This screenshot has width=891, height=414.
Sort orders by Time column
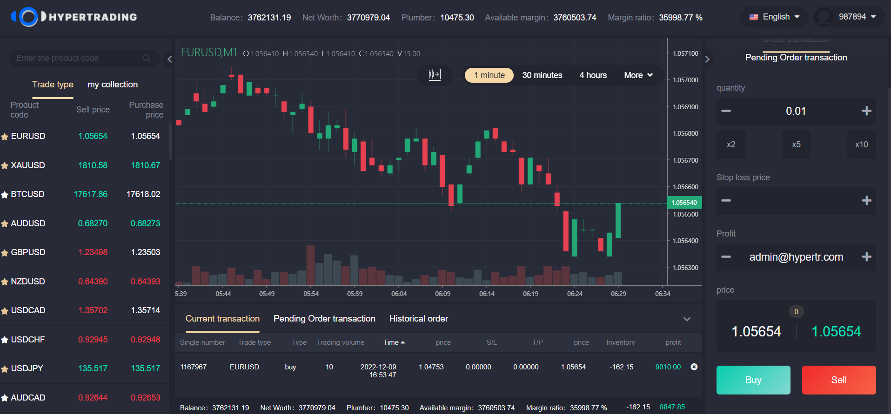click(394, 342)
